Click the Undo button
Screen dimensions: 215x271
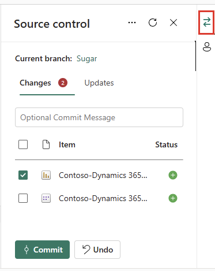(97, 250)
